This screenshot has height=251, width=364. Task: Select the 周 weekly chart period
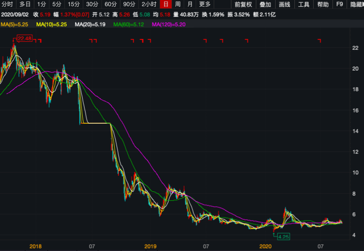[x=178, y=4]
